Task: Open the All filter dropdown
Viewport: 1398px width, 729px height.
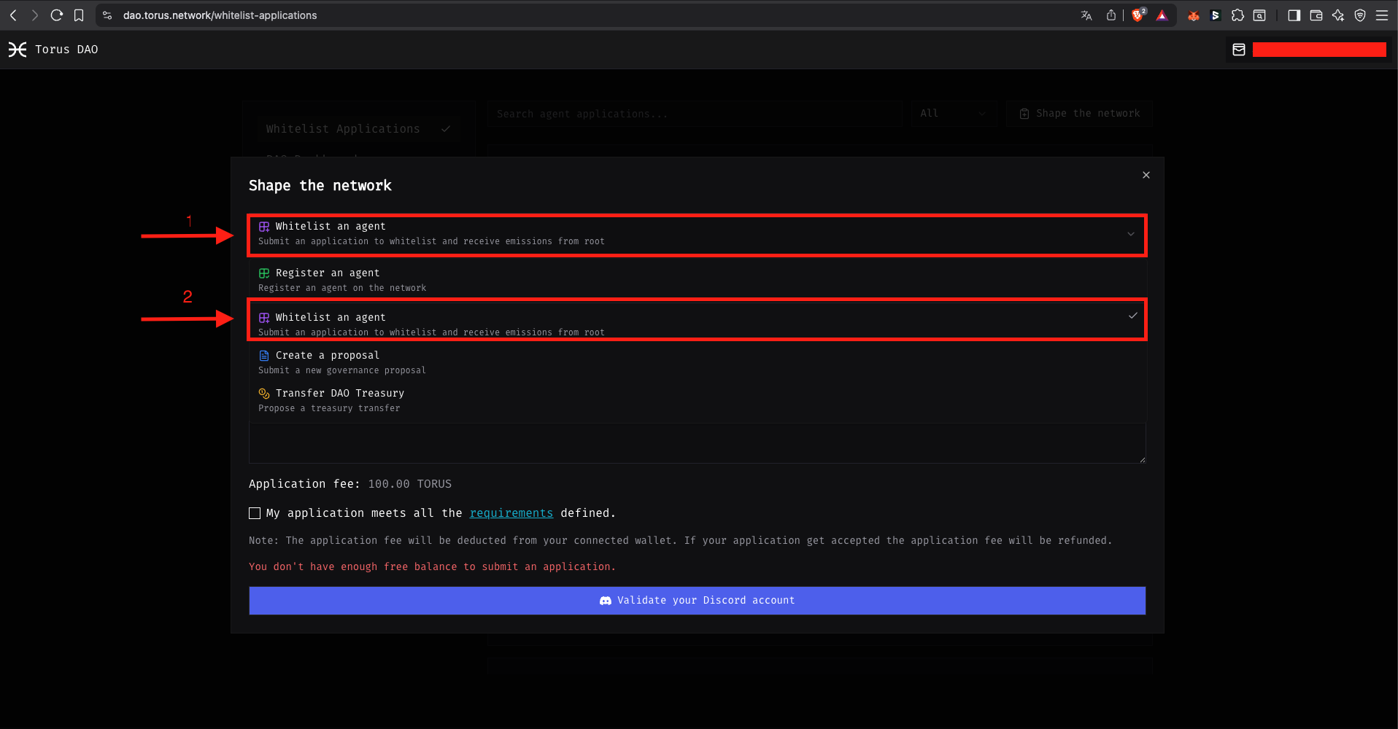Action: coord(953,113)
